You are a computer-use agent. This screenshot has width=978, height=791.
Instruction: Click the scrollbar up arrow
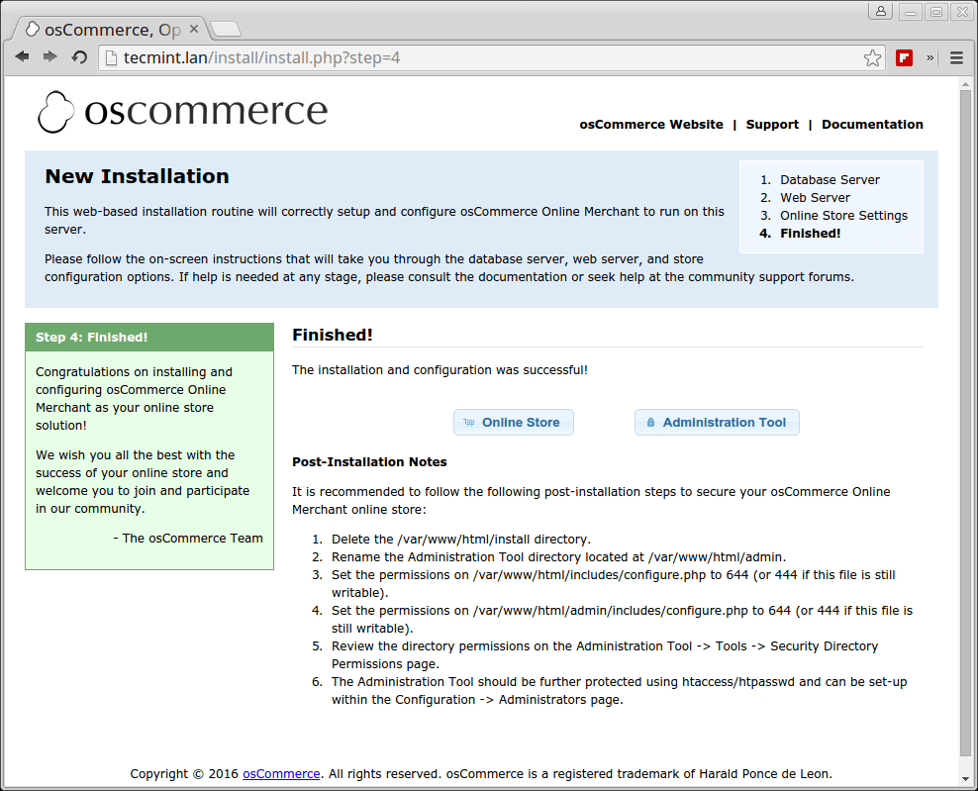coord(965,83)
